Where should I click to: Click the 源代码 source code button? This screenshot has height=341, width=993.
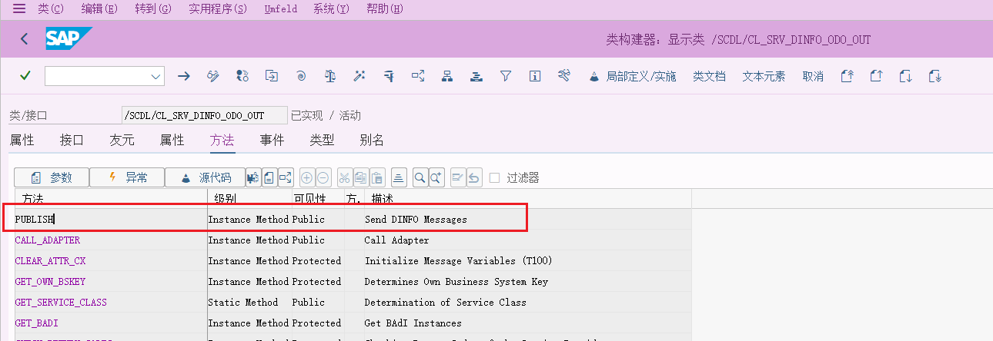point(206,177)
